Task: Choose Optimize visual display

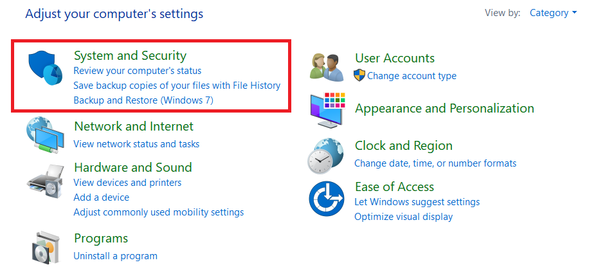Action: click(x=403, y=217)
